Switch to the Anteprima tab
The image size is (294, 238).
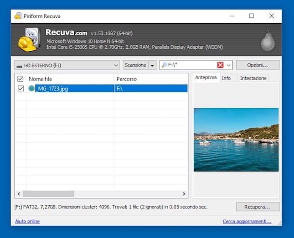(x=206, y=77)
